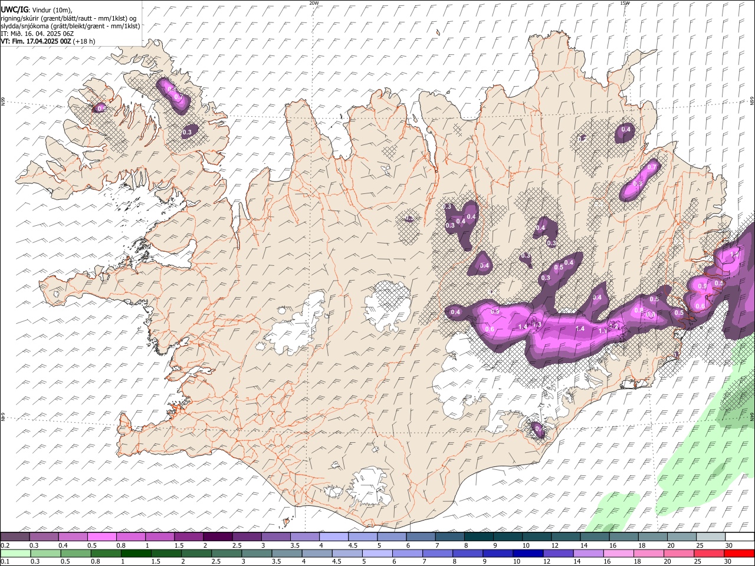Screen dimensions: 755x566
Task: Click the top-row gray-teal swatch labeled 18
Action: [x=654, y=537]
